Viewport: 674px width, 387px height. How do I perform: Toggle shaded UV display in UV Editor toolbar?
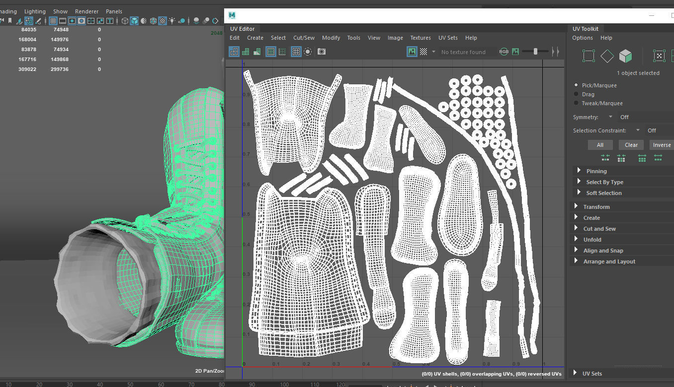click(246, 52)
